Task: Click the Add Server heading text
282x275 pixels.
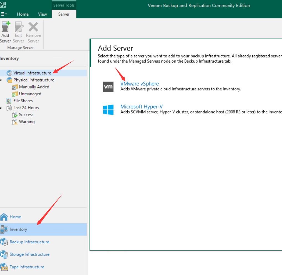Action: tap(115, 48)
